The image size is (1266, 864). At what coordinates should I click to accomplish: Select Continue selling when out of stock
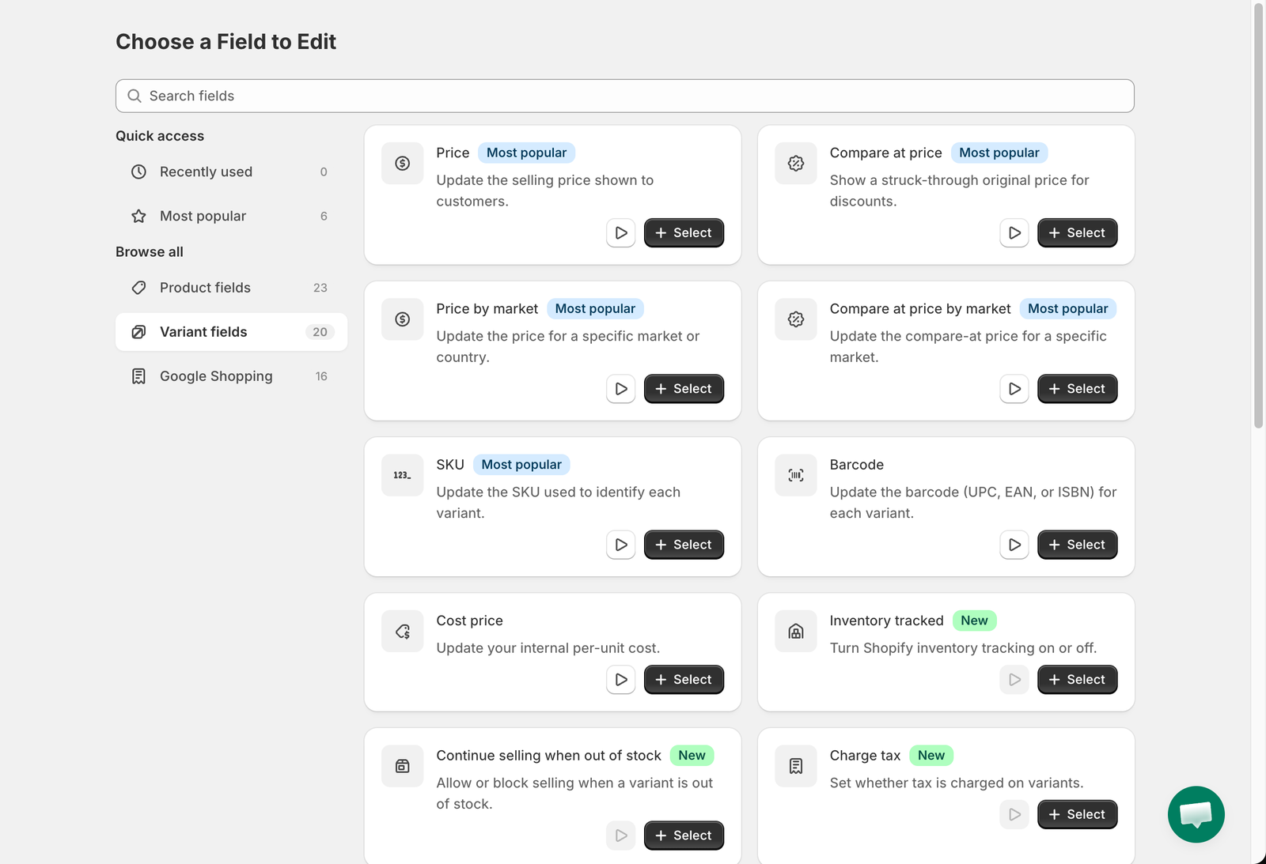pyautogui.click(x=684, y=836)
